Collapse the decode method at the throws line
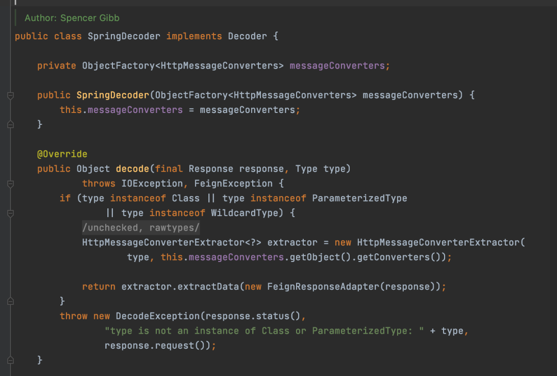Image resolution: width=557 pixels, height=376 pixels. 10,184
